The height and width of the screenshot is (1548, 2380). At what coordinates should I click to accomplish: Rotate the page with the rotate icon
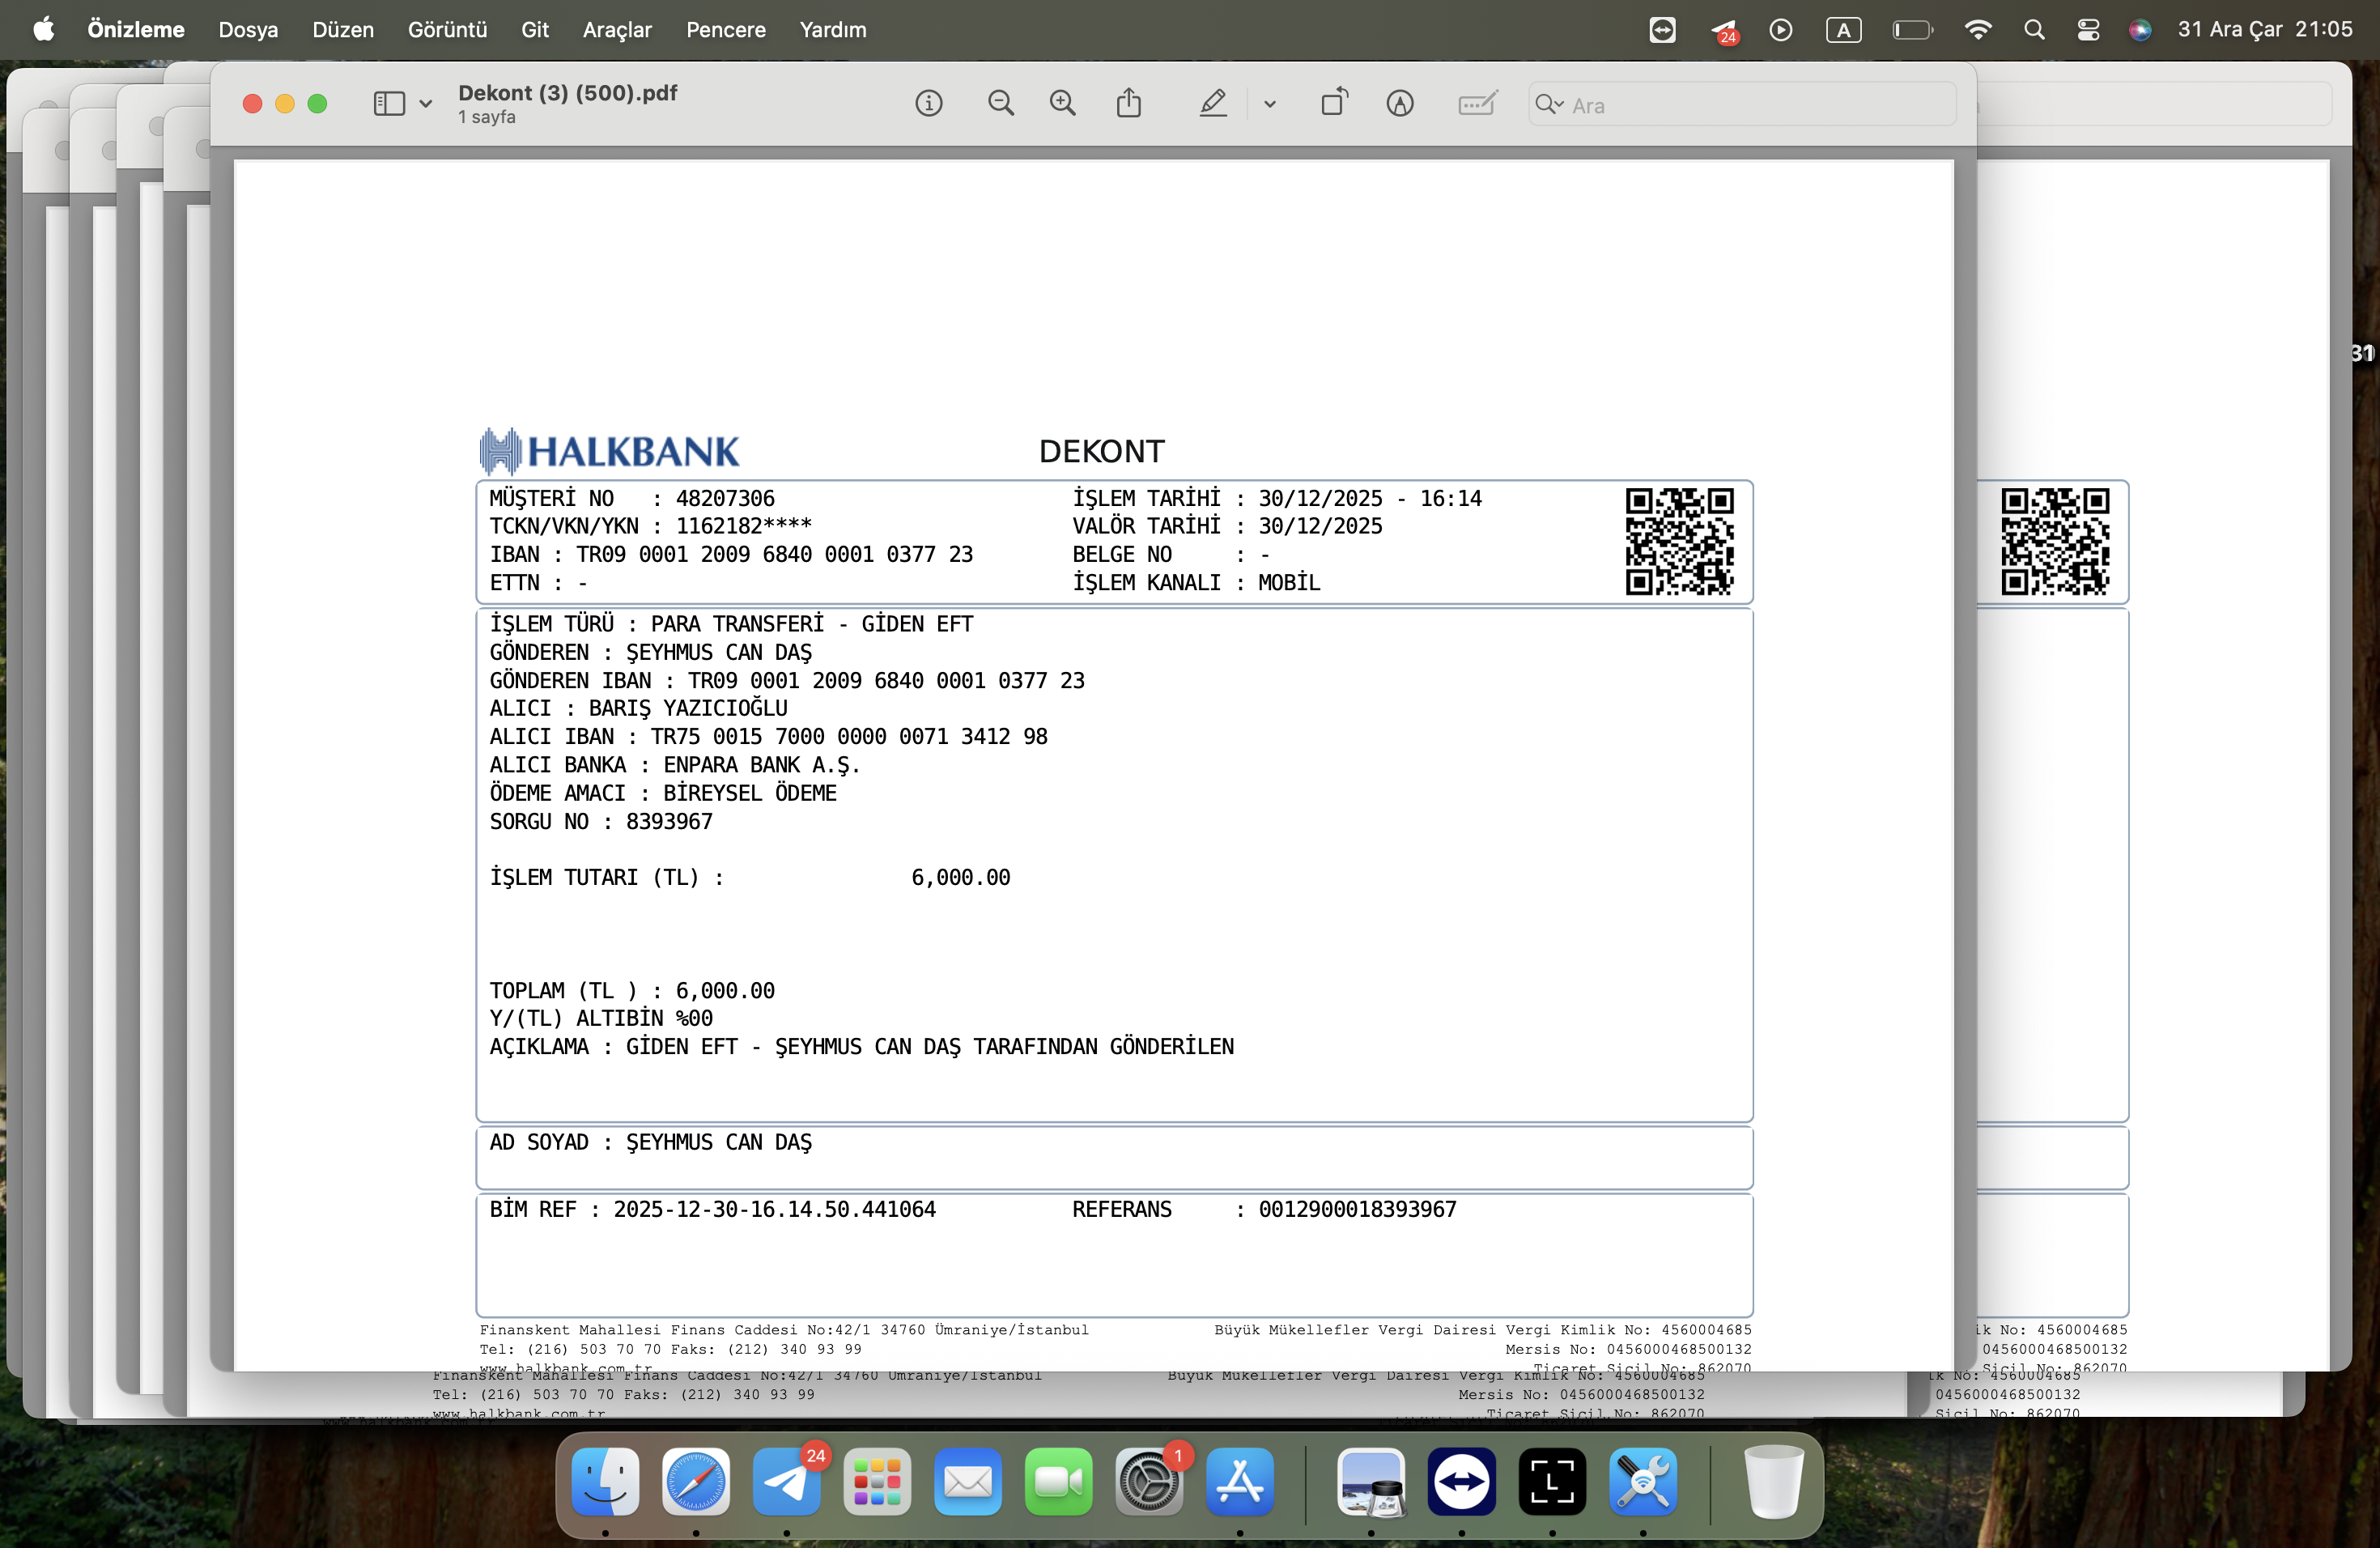tap(1334, 102)
